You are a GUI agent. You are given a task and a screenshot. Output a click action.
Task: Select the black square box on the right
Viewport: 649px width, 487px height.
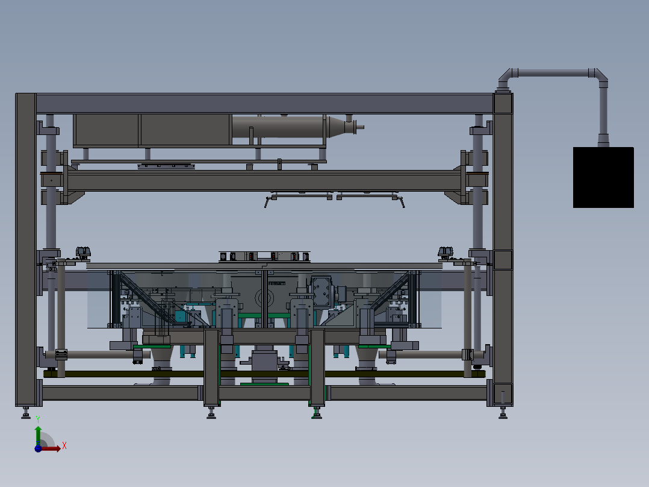point(603,177)
